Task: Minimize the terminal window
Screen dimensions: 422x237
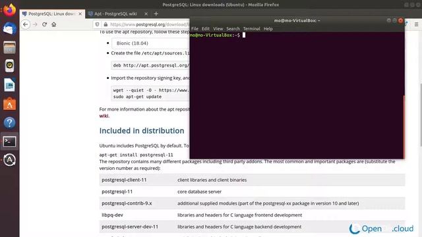Action: click(388, 20)
